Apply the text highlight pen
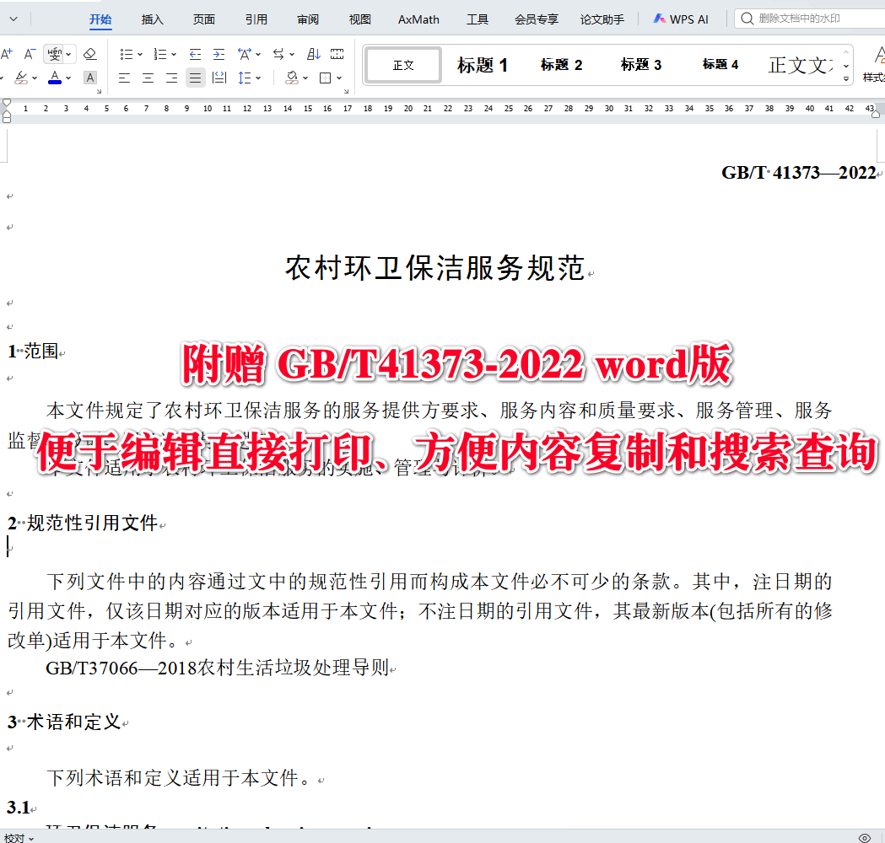Image resolution: width=885 pixels, height=843 pixels. click(21, 78)
